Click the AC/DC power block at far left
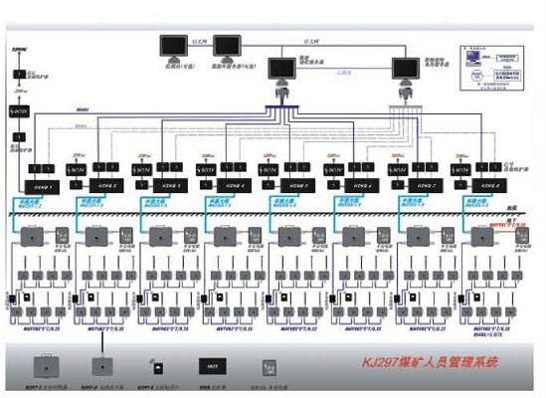The width and height of the screenshot is (546, 398). [19, 111]
